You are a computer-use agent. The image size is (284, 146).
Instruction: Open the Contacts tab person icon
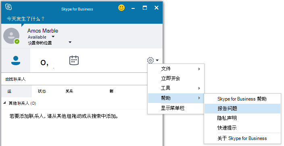(16, 61)
